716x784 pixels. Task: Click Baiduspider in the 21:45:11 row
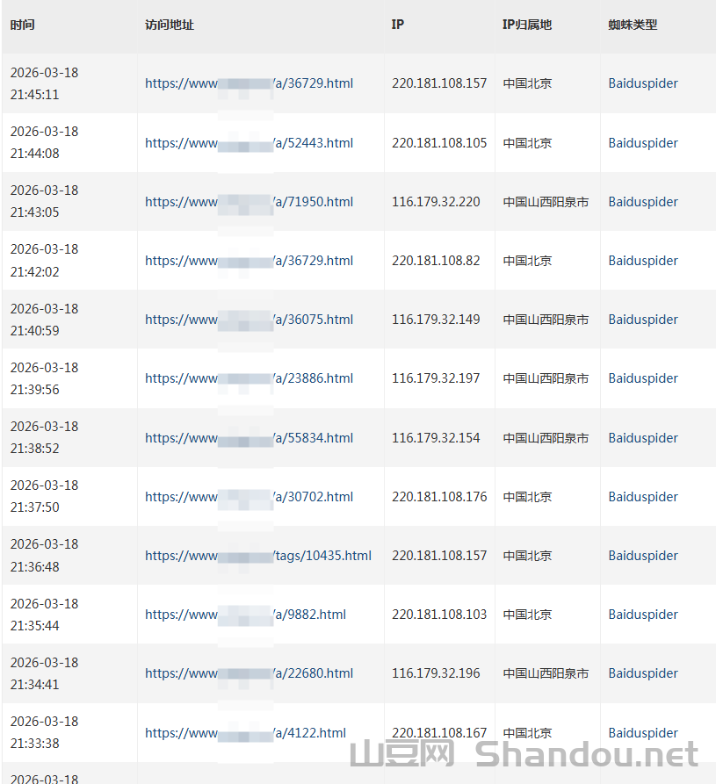[x=643, y=83]
